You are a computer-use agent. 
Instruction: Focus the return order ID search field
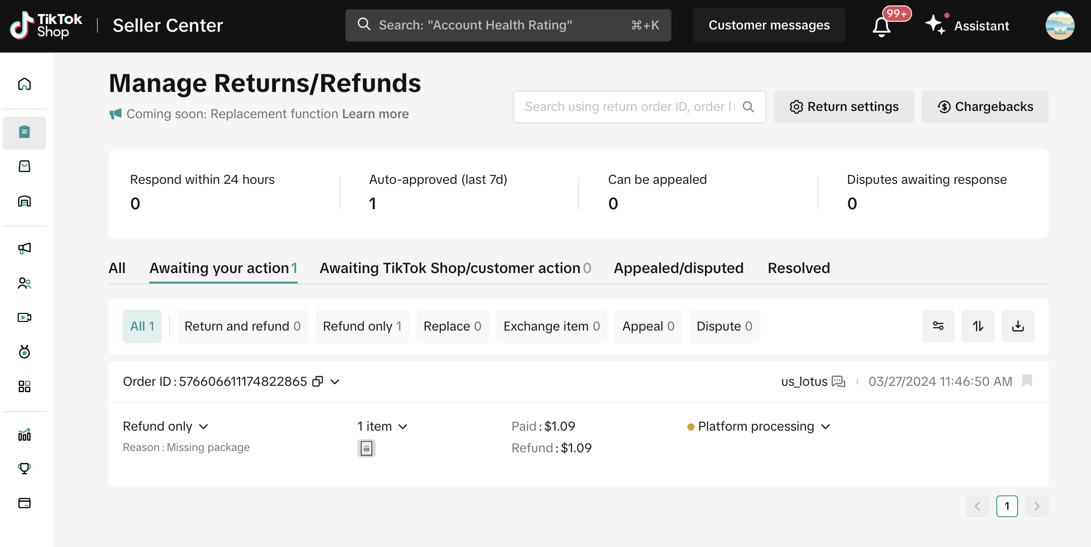coord(639,107)
